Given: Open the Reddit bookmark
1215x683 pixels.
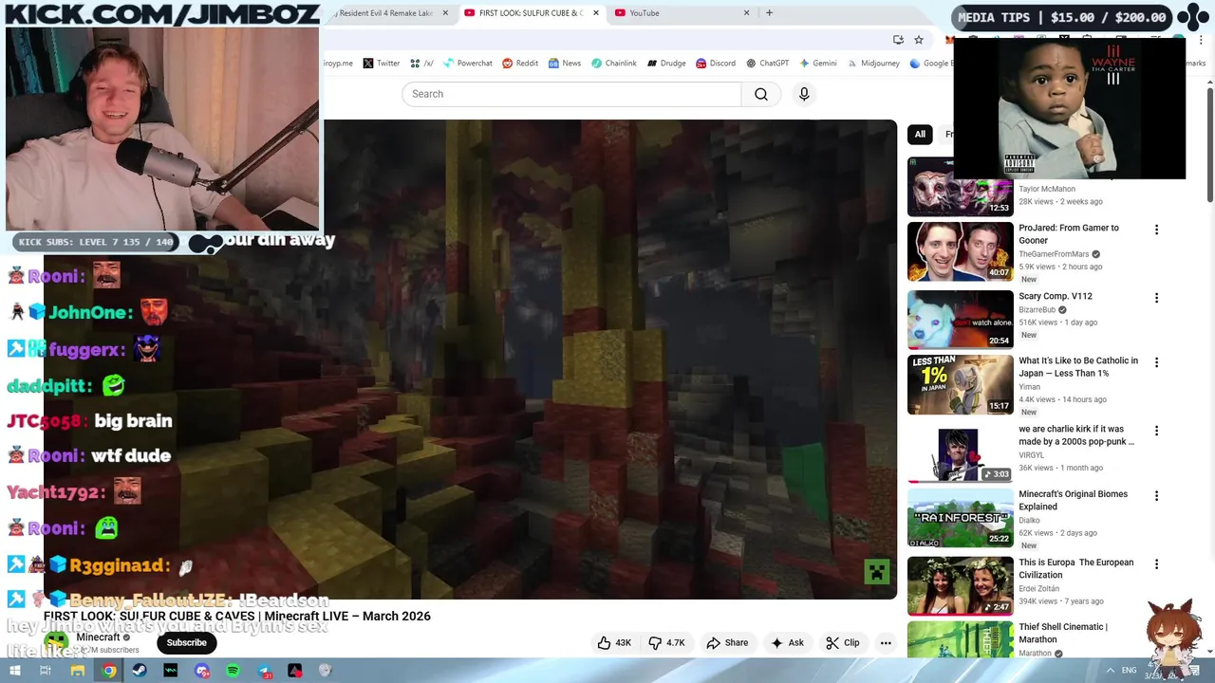Looking at the screenshot, I should (520, 64).
